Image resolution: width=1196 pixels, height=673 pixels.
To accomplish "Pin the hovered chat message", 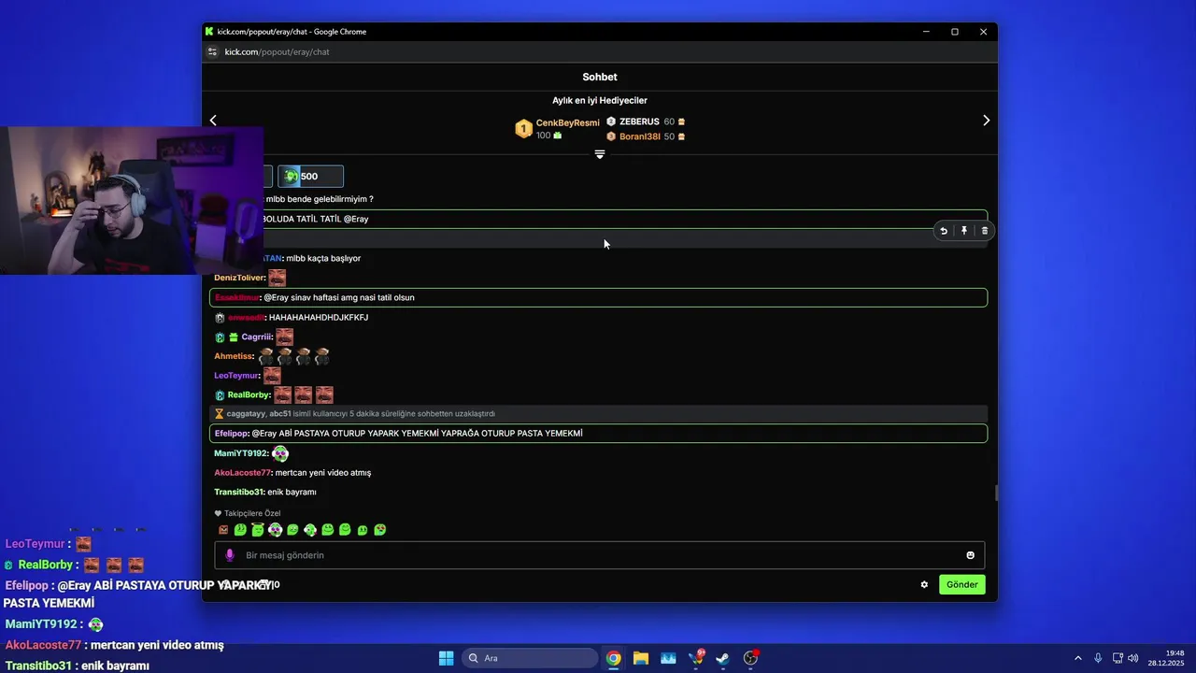I will click(964, 231).
